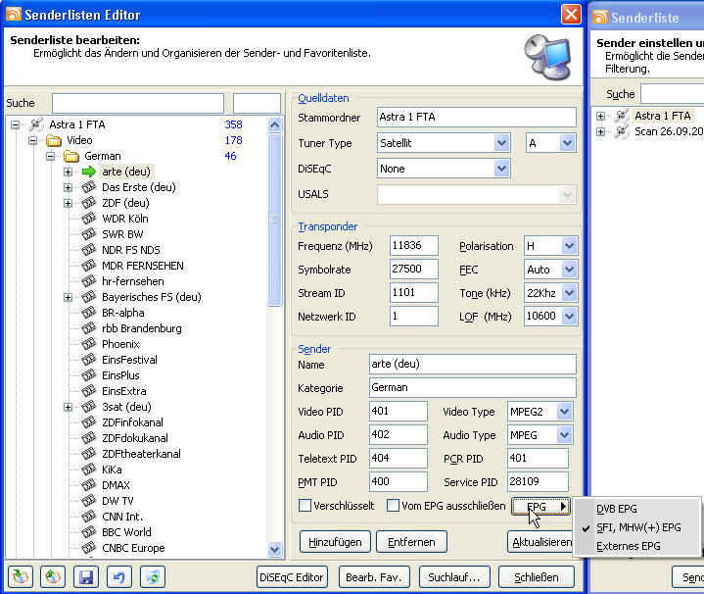Select the DVB EPG menu option

coord(617,509)
